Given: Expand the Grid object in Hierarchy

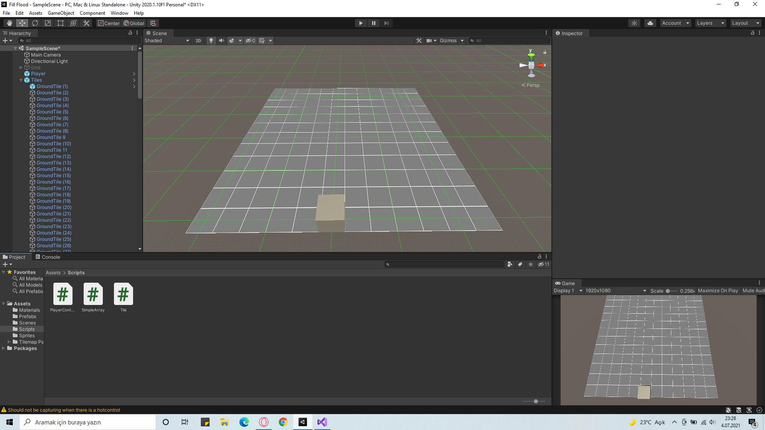Looking at the screenshot, I should pos(21,68).
